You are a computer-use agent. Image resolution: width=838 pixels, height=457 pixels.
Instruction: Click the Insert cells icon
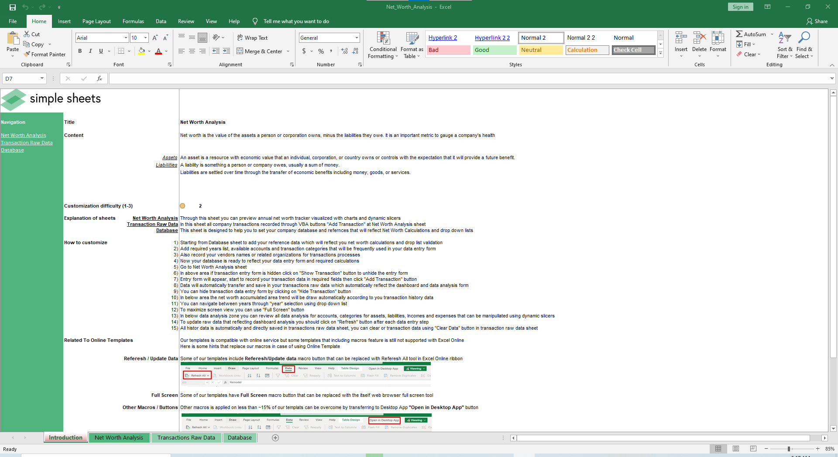coord(681,38)
